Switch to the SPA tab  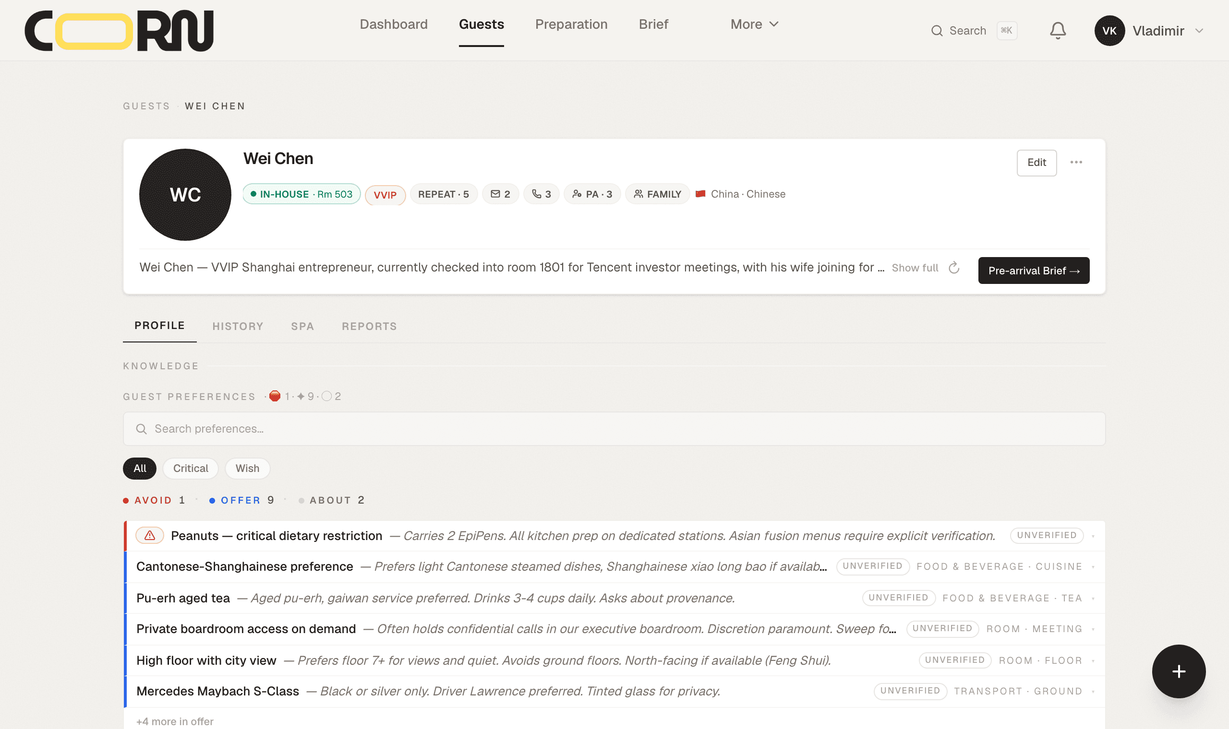(302, 326)
